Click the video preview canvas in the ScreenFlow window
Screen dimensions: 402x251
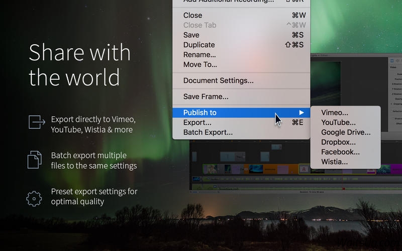click(326, 83)
